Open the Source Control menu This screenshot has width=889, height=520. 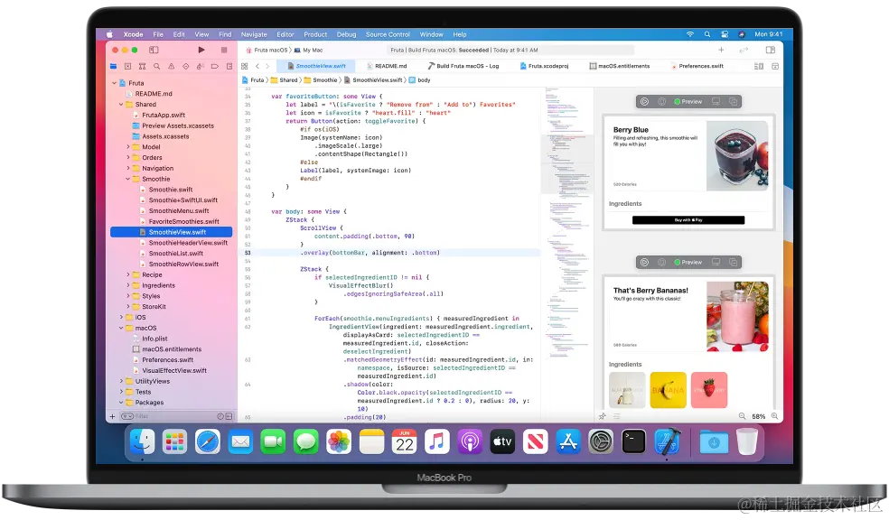(388, 34)
